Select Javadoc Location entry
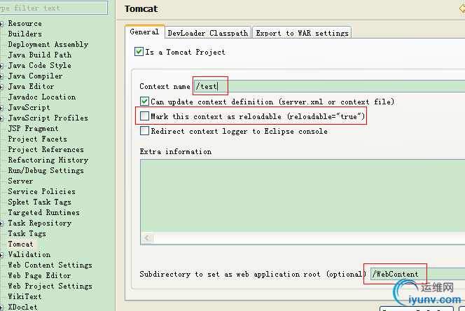This screenshot has width=465, height=311. pyautogui.click(x=42, y=97)
